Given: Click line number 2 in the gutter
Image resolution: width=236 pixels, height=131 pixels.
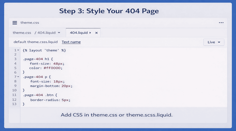Looking at the screenshot, I should (15, 54).
